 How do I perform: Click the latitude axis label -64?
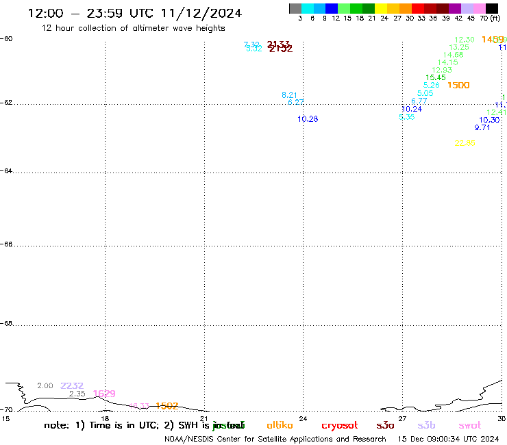click(6, 170)
